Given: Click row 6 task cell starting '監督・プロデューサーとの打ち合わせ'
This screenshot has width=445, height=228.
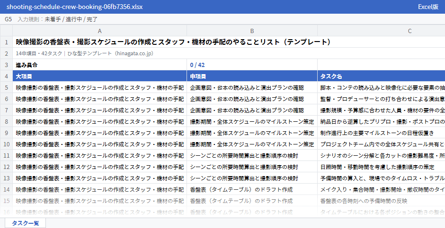Looking at the screenshot, I should pyautogui.click(x=381, y=99).
